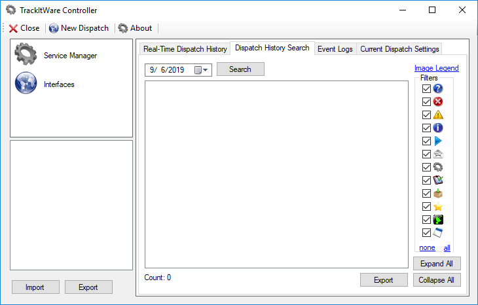Click the yellow warning triangle filter icon
The height and width of the screenshot is (305, 478).
pos(438,115)
